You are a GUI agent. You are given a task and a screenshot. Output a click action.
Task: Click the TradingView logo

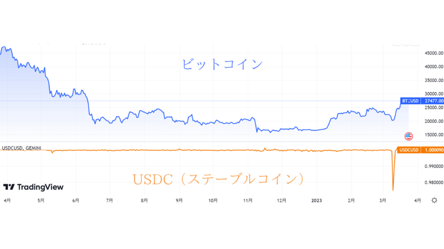[x=33, y=187]
